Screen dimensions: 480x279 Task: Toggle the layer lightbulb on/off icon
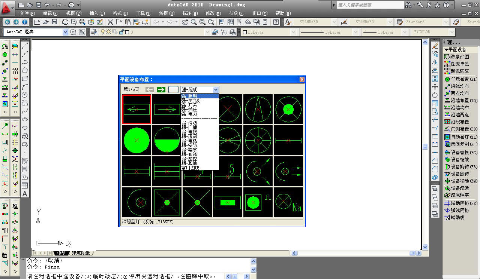(103, 32)
